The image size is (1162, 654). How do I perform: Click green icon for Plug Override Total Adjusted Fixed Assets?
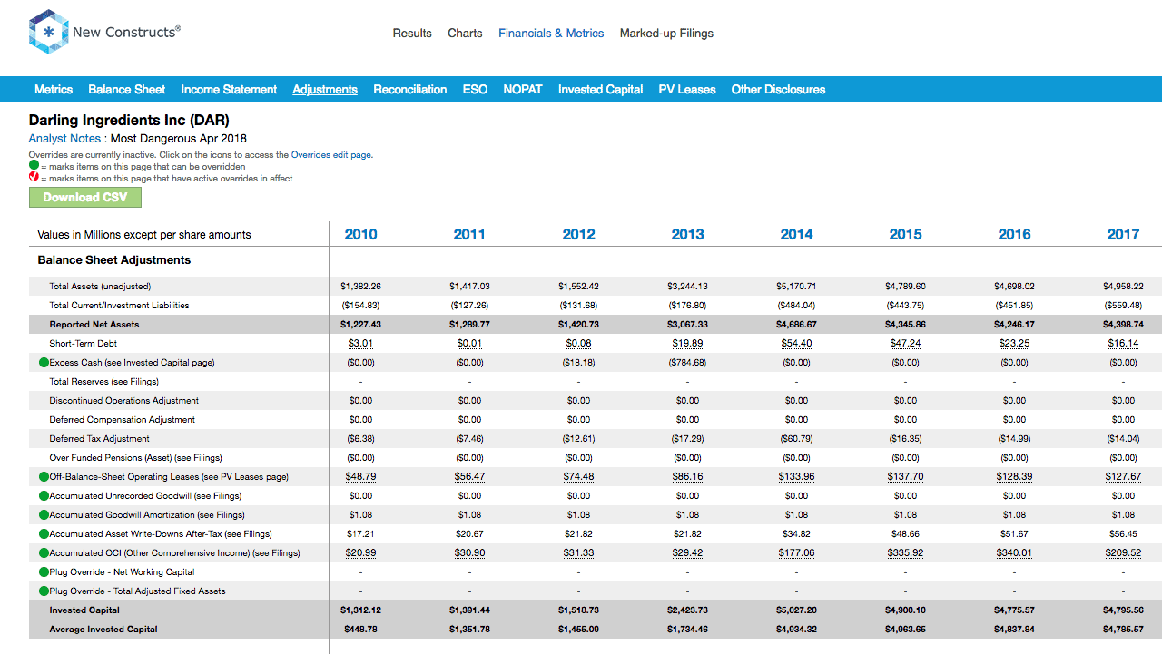44,591
